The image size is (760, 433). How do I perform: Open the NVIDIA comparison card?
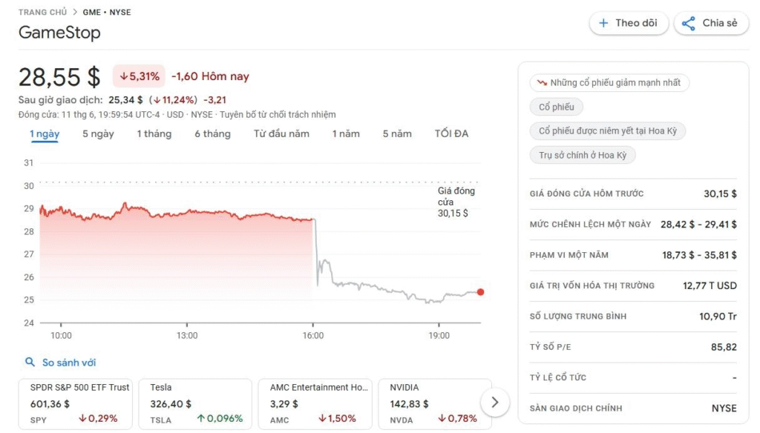435,404
